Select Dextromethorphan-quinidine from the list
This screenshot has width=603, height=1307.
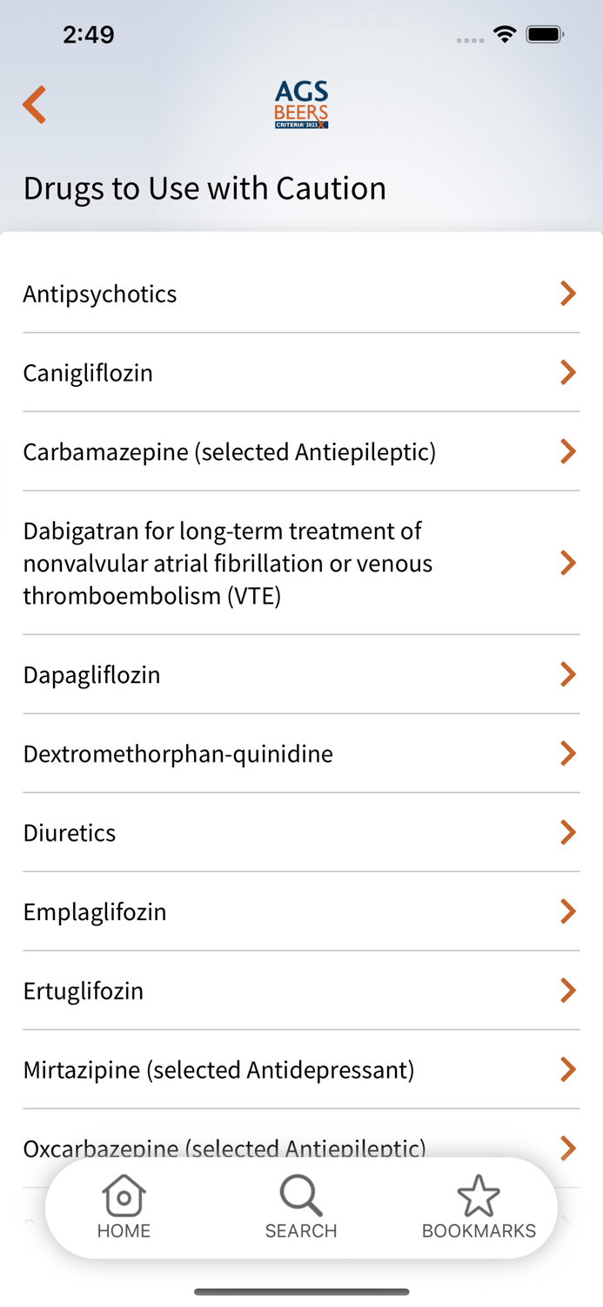pos(178,754)
